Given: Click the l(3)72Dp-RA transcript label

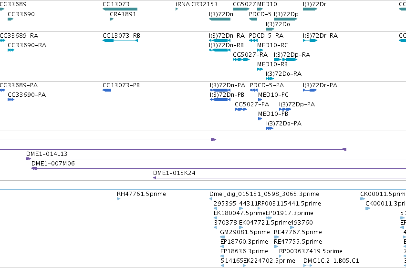Looking at the screenshot, I should coord(292,55).
